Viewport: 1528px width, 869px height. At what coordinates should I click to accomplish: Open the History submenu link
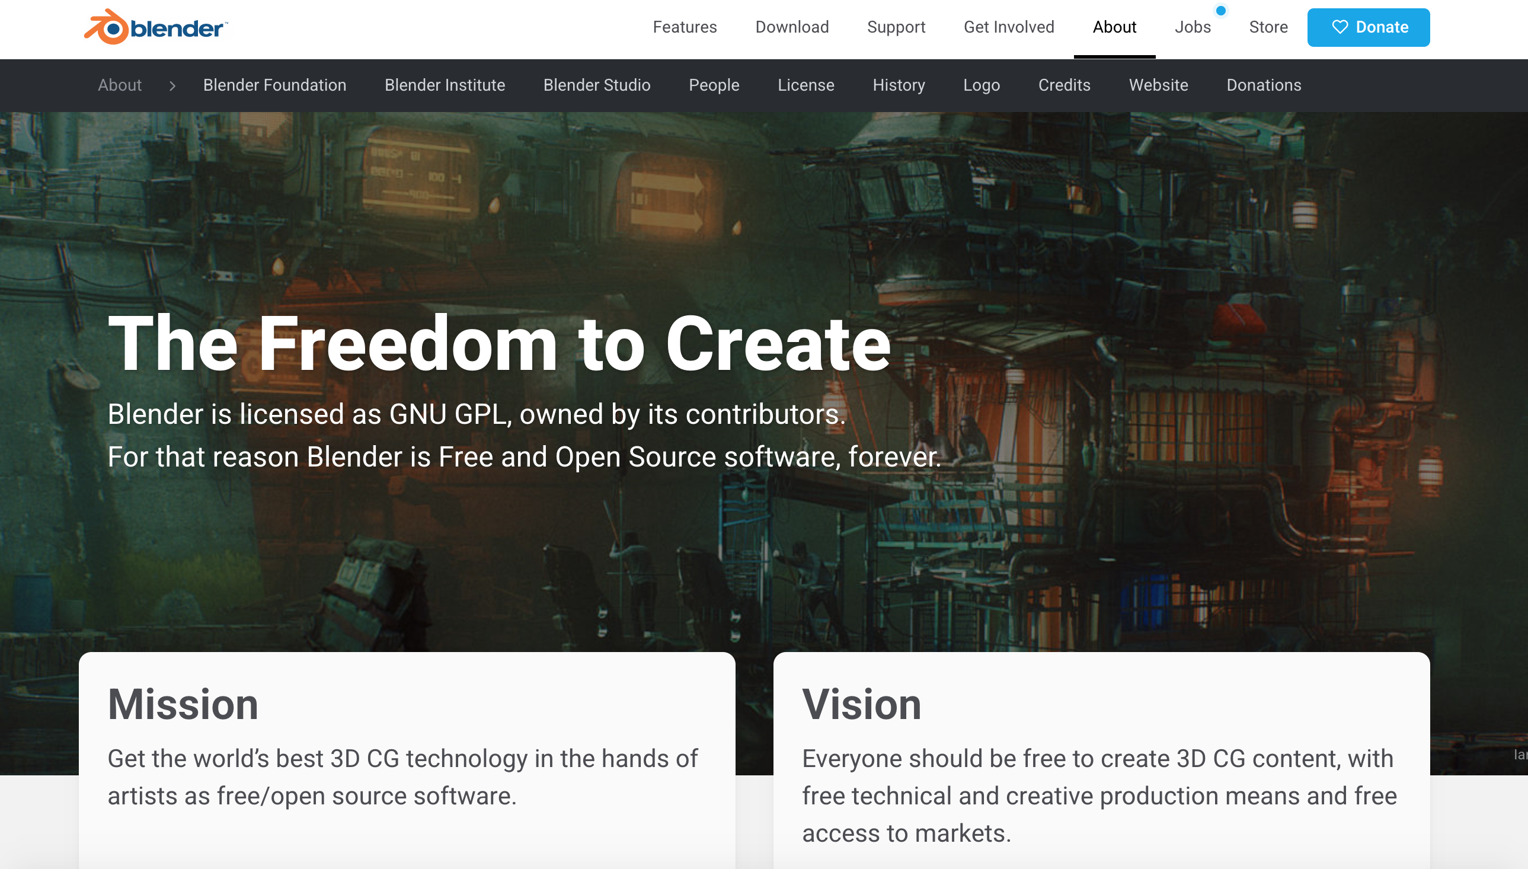[x=899, y=85]
